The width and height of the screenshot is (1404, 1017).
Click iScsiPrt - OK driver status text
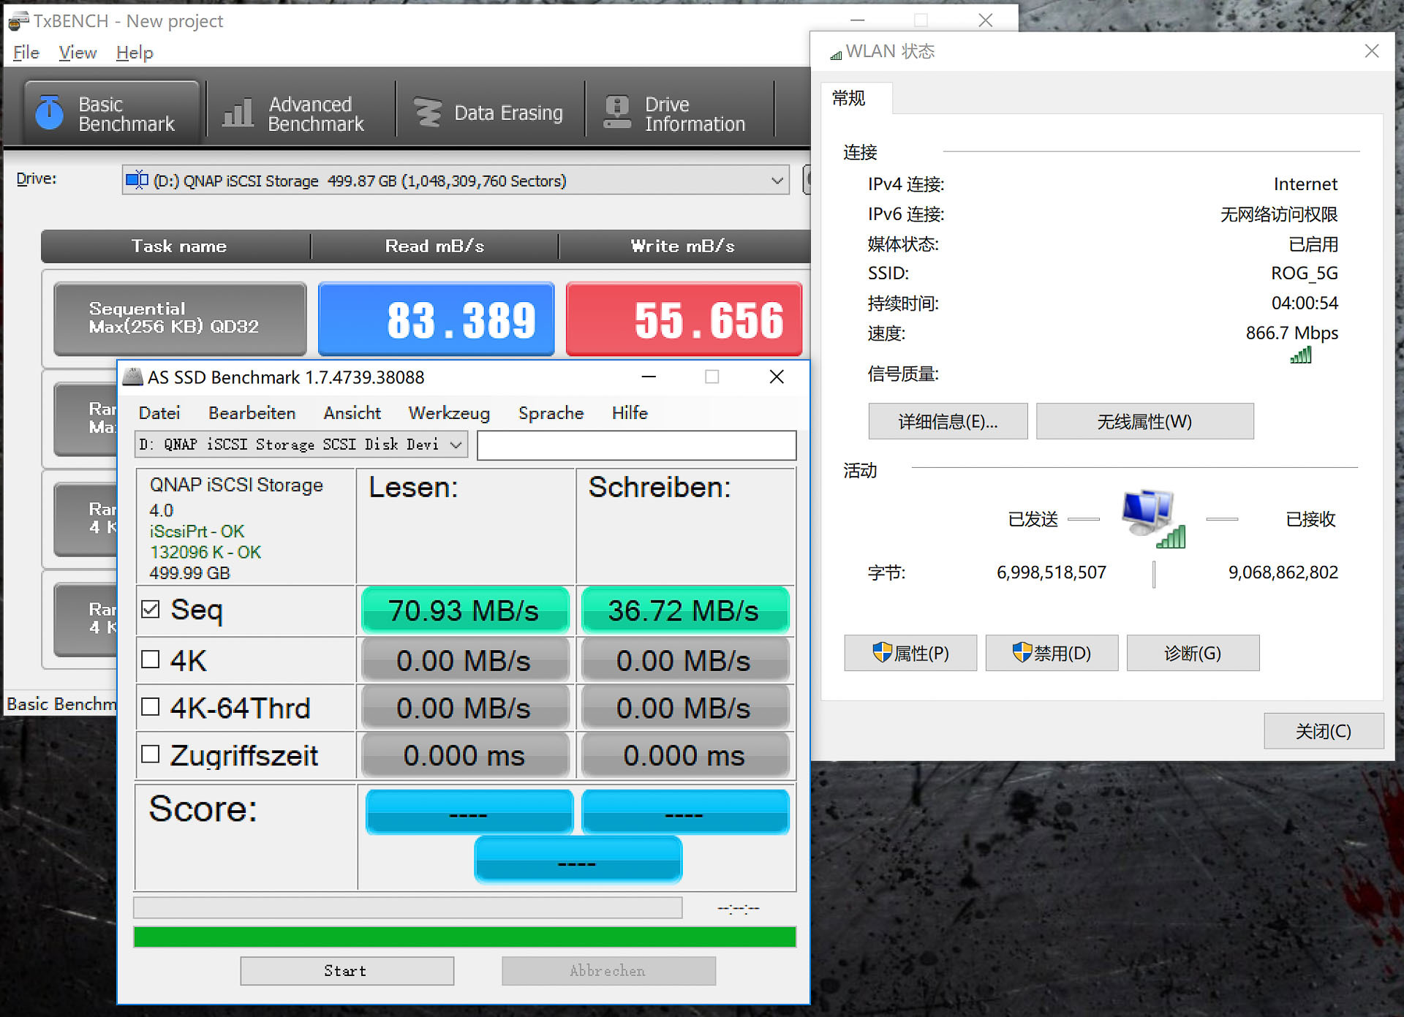pos(197,532)
